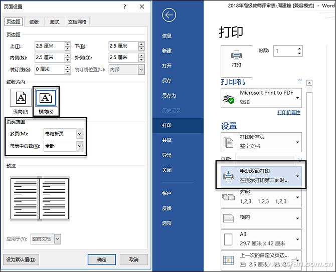Click the info icon beside the pages field
This screenshot has height=272, width=336.
pyautogui.click(x=300, y=159)
